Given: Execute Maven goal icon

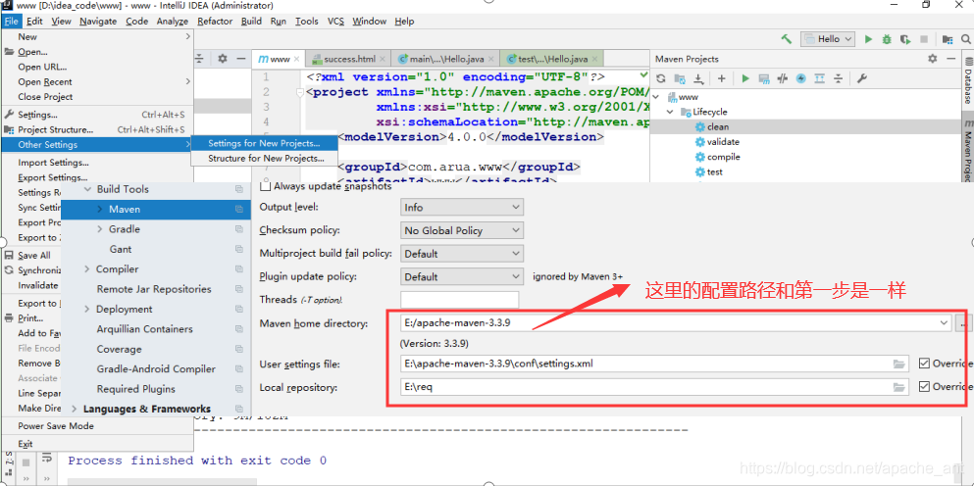Looking at the screenshot, I should click(x=765, y=78).
